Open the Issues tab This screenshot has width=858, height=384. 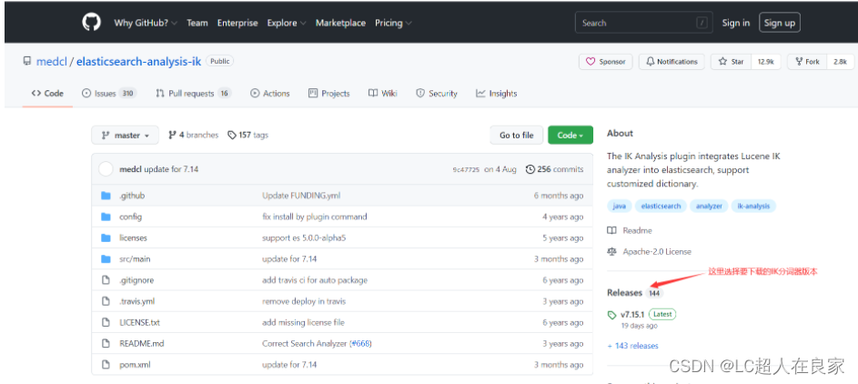(108, 94)
